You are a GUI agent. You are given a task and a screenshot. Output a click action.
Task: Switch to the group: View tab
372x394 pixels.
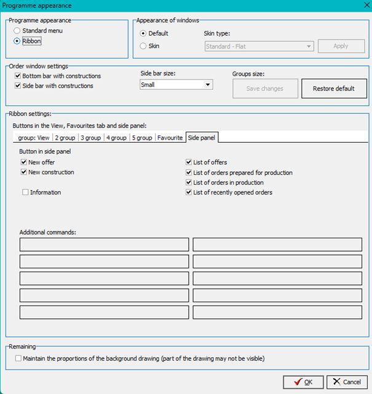point(33,138)
